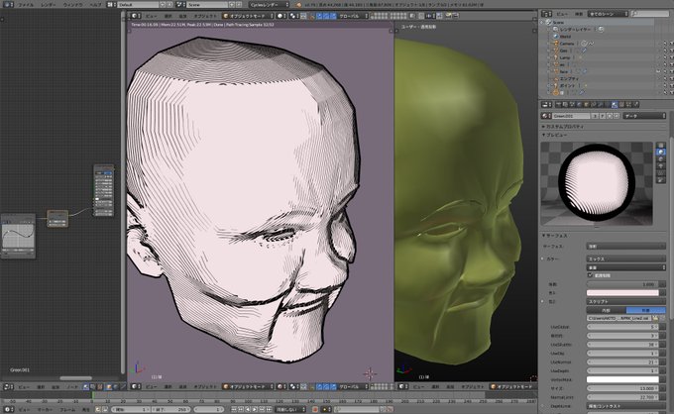
Task: Open the World properties tab icon
Action: (x=580, y=104)
